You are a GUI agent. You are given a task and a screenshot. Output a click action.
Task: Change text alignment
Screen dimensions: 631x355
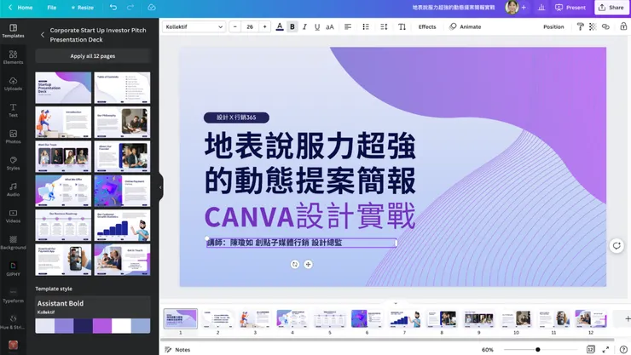pyautogui.click(x=348, y=27)
